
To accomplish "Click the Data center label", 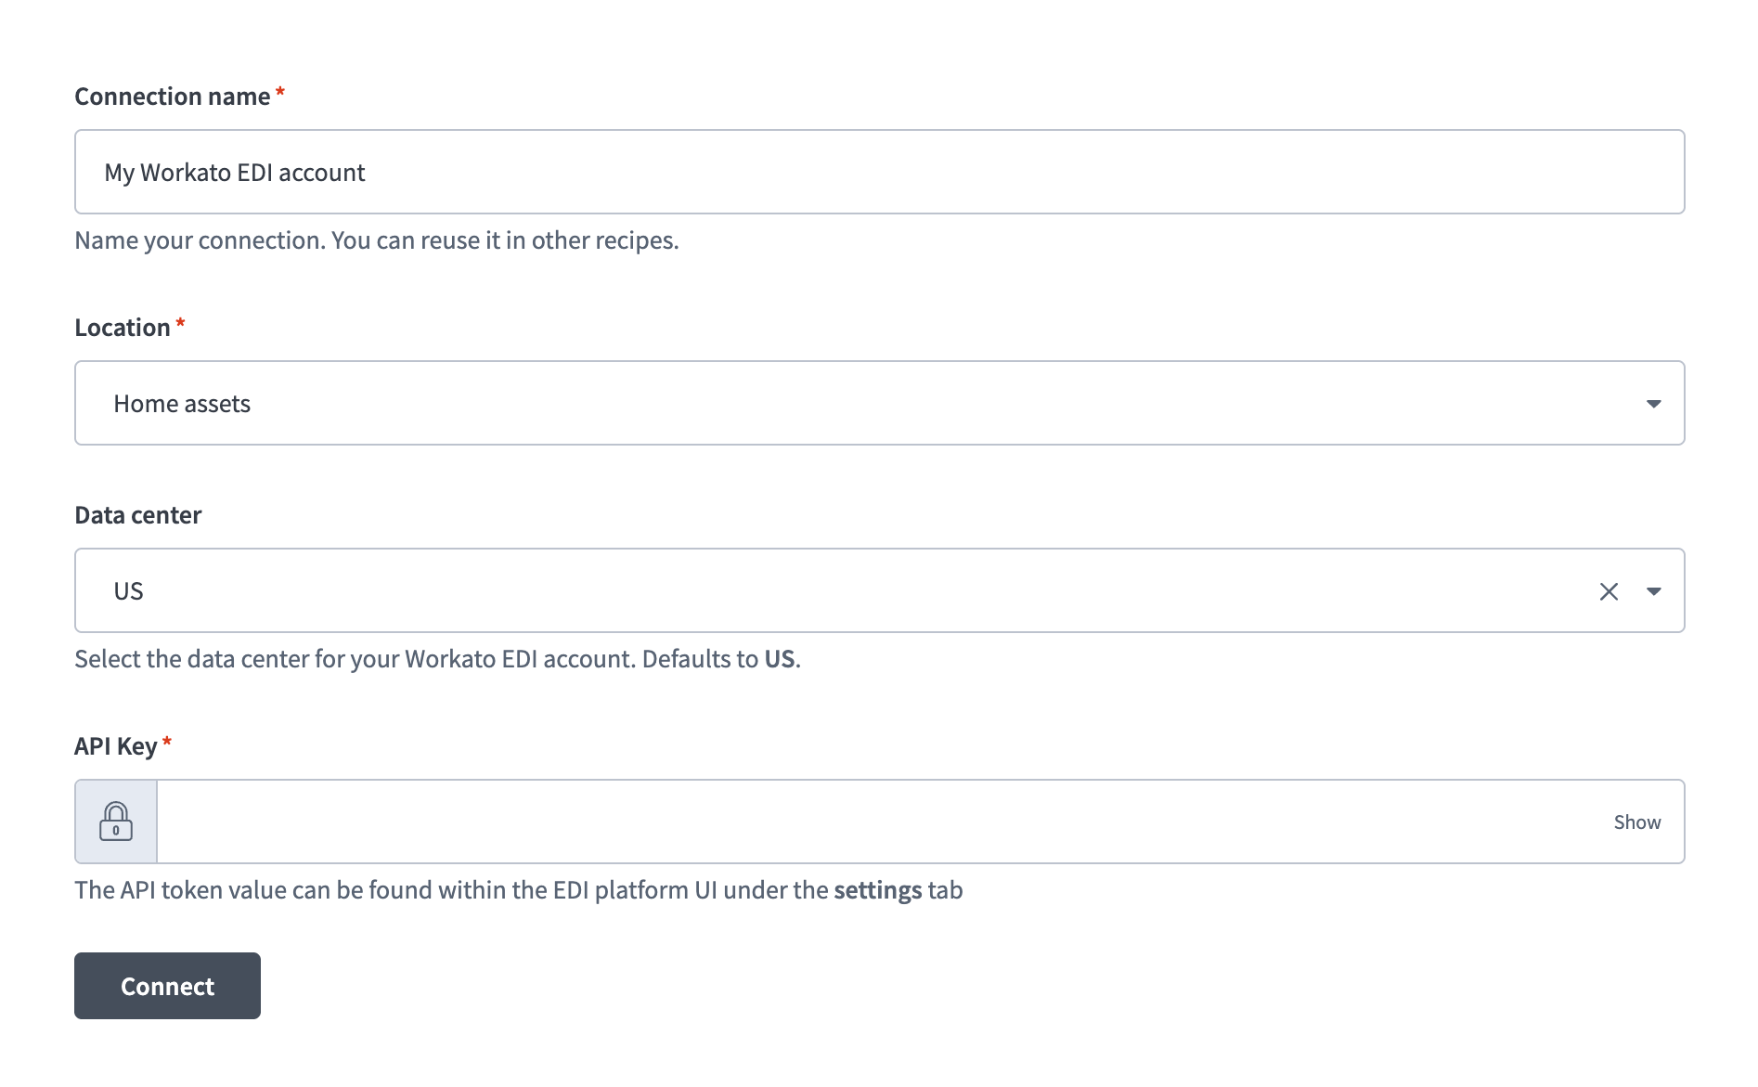I will [x=138, y=515].
